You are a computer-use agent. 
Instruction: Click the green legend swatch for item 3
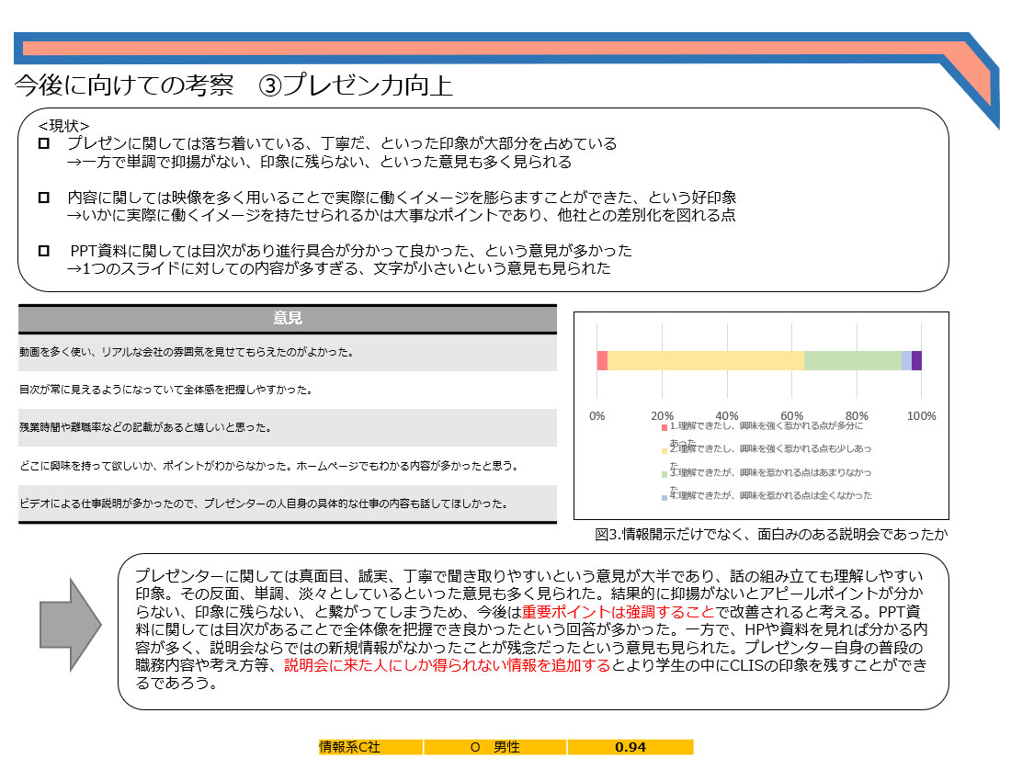coord(665,474)
